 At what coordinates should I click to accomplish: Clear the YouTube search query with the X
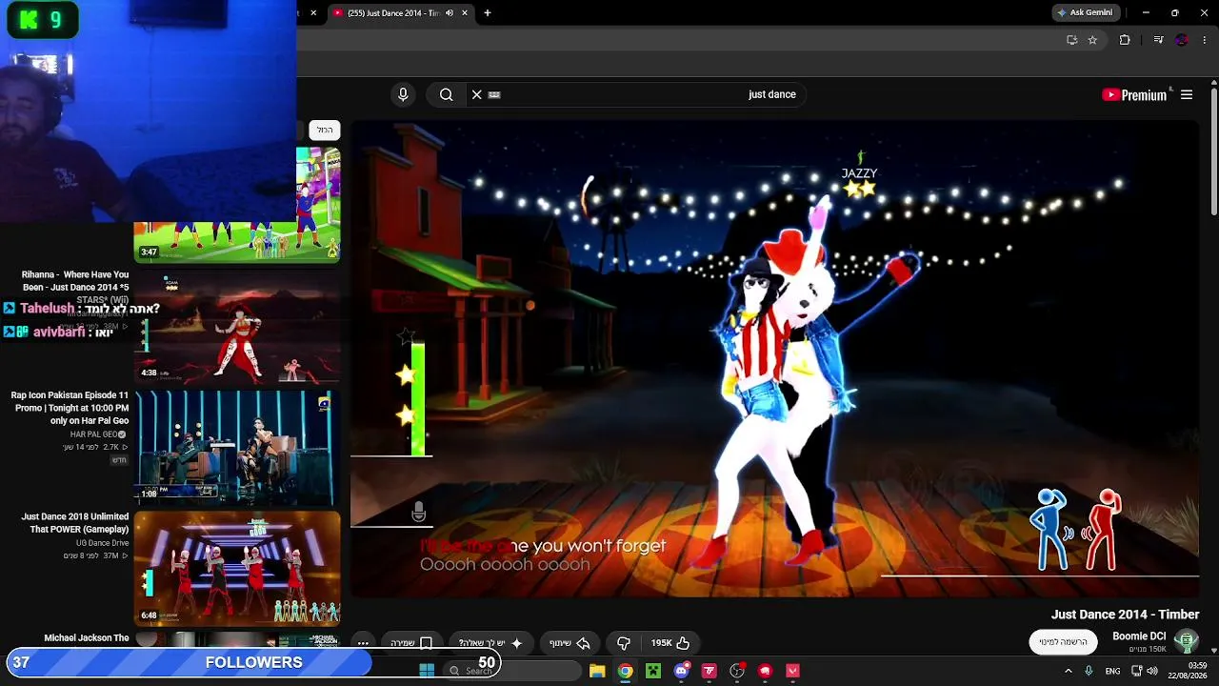(x=477, y=94)
